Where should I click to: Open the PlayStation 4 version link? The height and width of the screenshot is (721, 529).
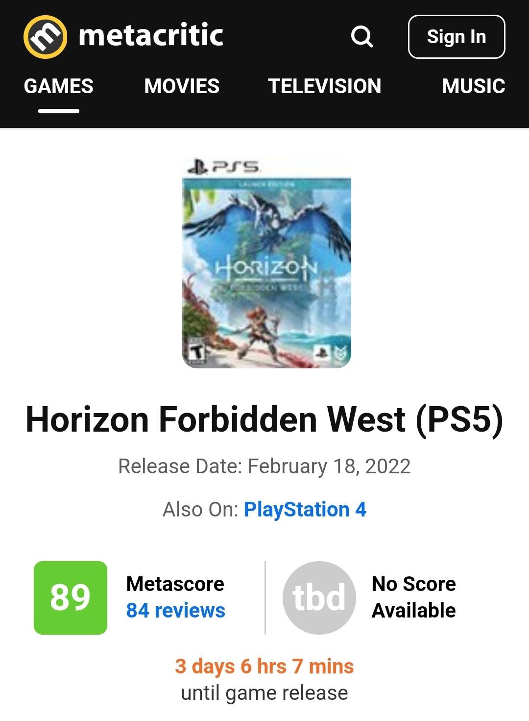305,510
